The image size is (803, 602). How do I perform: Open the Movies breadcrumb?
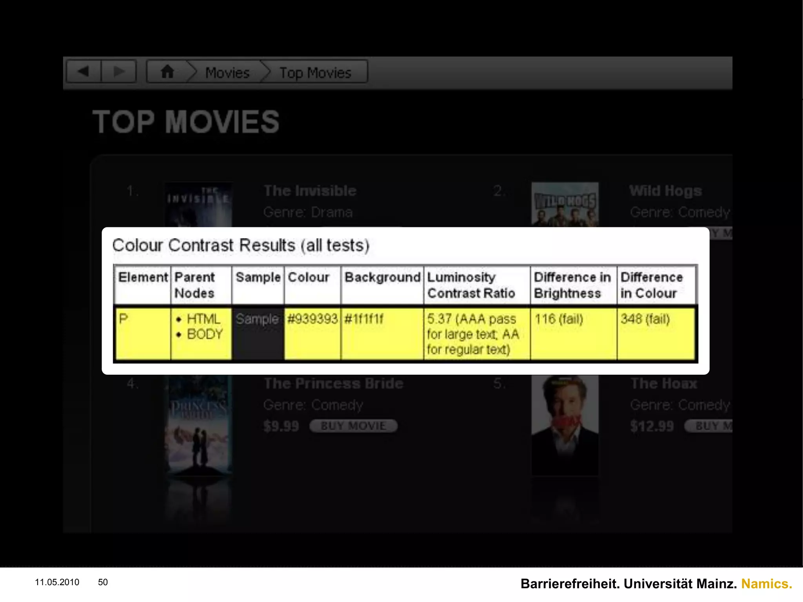click(x=227, y=73)
